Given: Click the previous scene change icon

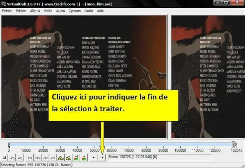Looking at the screenshot, I should click(x=76, y=158).
